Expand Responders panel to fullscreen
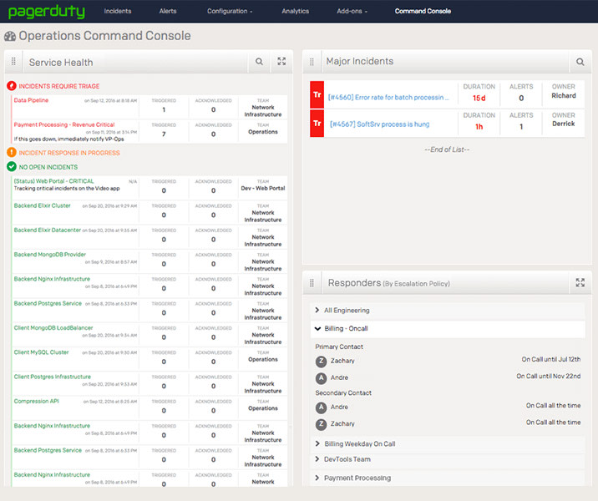This screenshot has height=501, width=598. click(580, 282)
